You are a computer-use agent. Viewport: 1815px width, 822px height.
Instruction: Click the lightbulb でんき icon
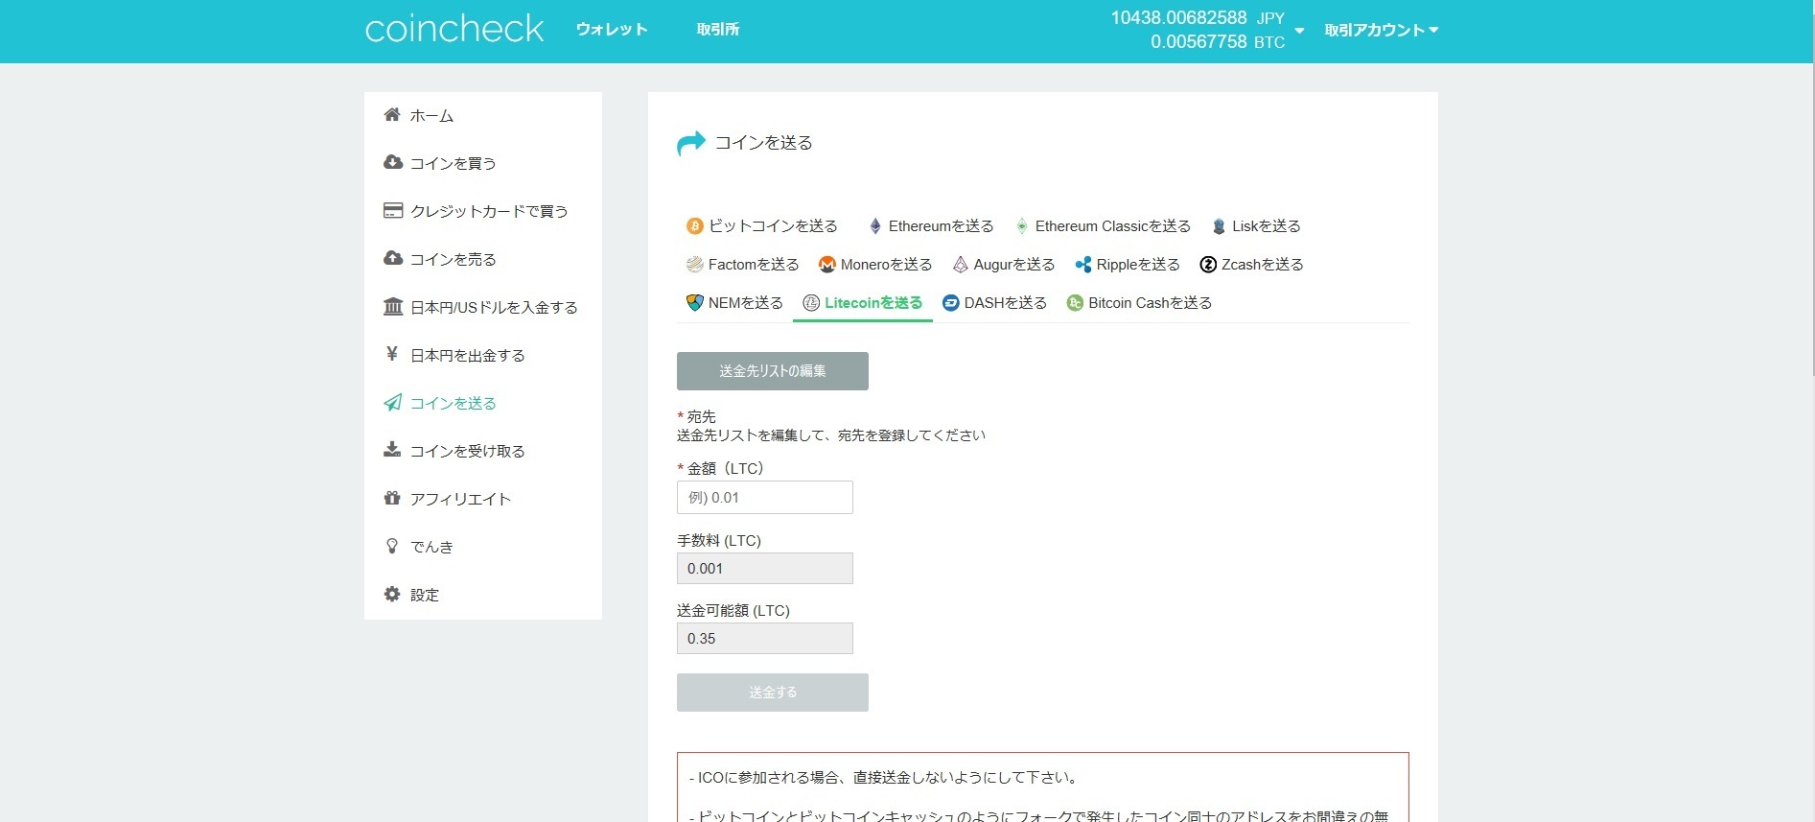[x=391, y=546]
